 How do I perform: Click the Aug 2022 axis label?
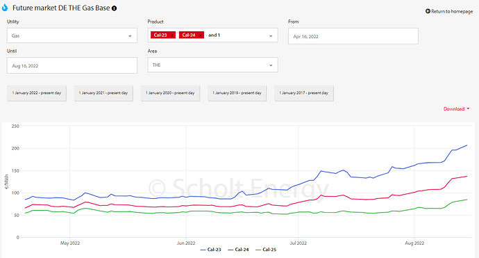click(x=414, y=243)
